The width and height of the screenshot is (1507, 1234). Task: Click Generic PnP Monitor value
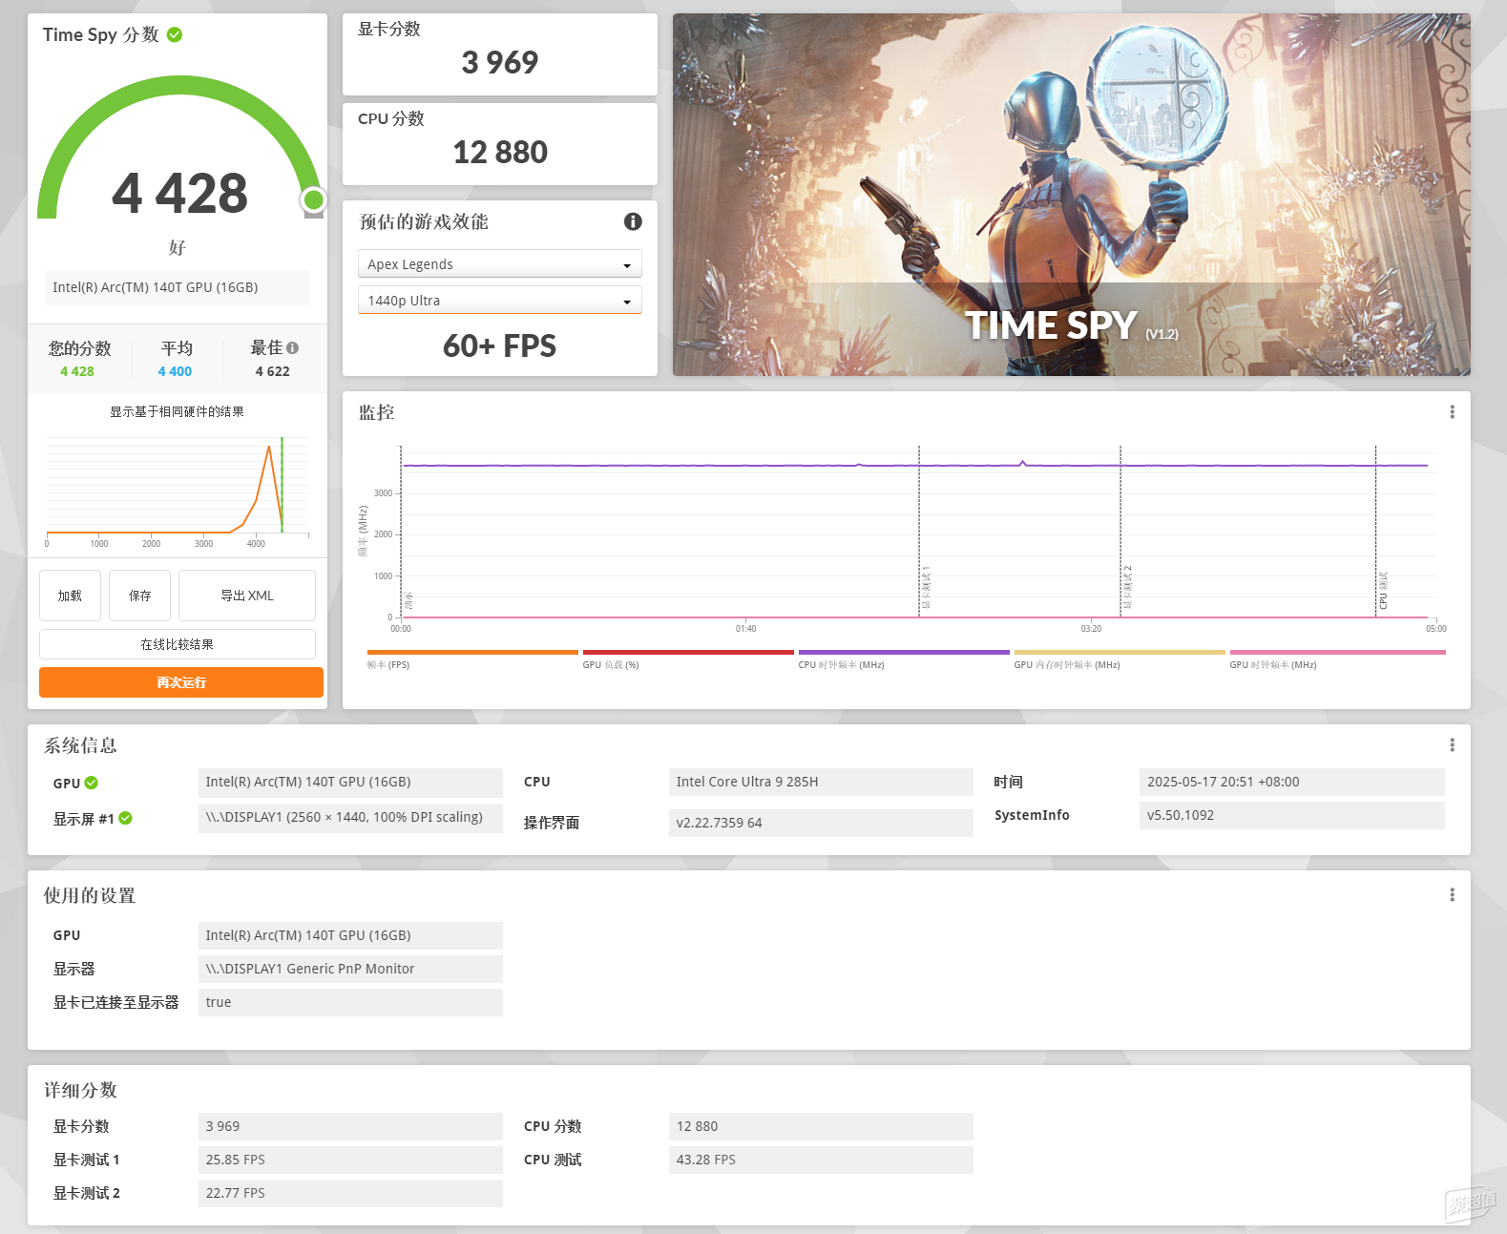tap(350, 969)
